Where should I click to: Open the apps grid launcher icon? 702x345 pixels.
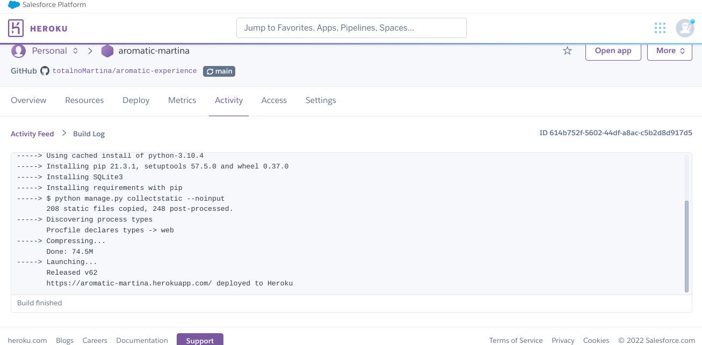660,28
